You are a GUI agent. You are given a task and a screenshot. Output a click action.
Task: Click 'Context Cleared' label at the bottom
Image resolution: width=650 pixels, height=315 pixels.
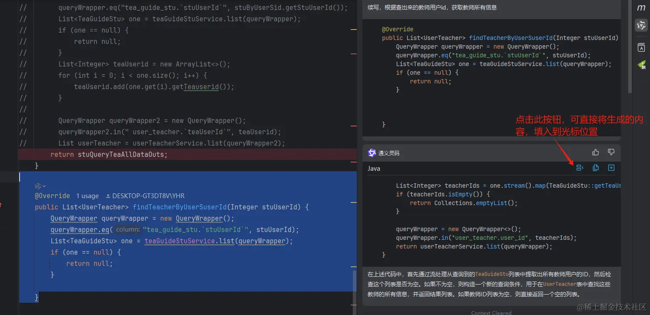[491, 312]
